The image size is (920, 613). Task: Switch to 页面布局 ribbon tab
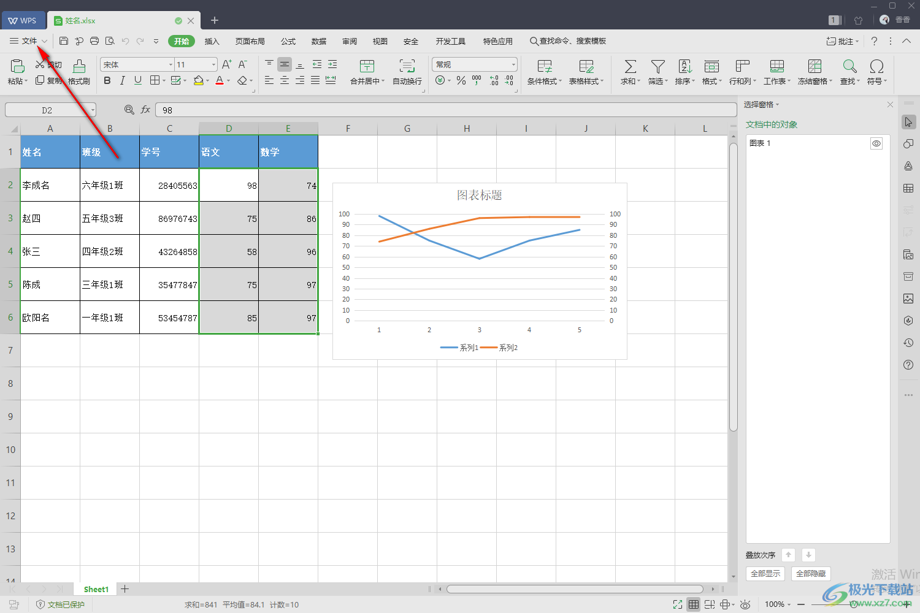tap(250, 41)
